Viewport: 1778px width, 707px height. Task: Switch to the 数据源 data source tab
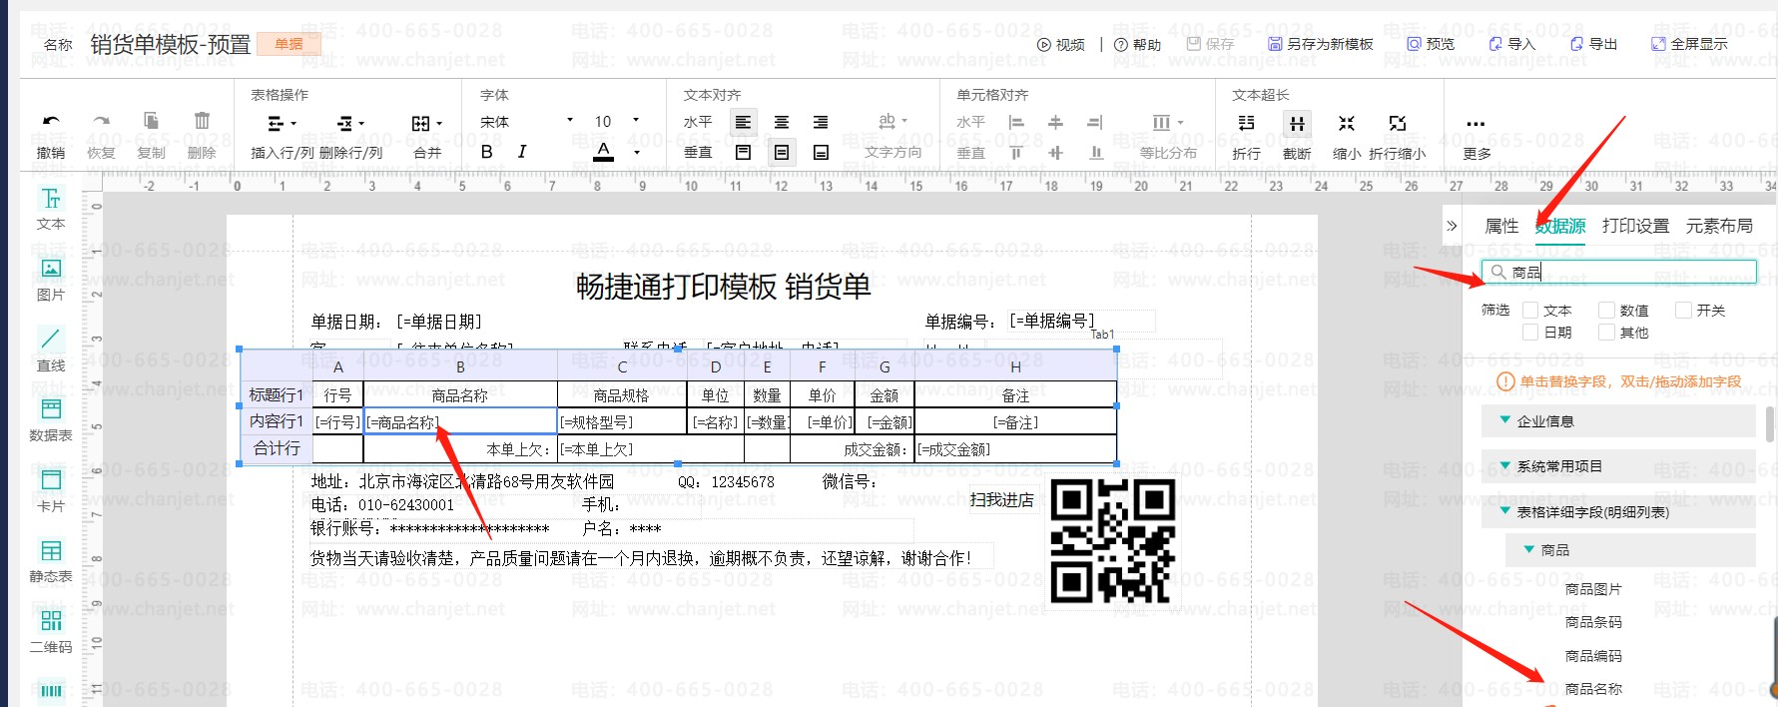1560,227
